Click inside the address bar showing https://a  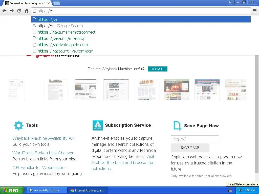[x=141, y=11]
